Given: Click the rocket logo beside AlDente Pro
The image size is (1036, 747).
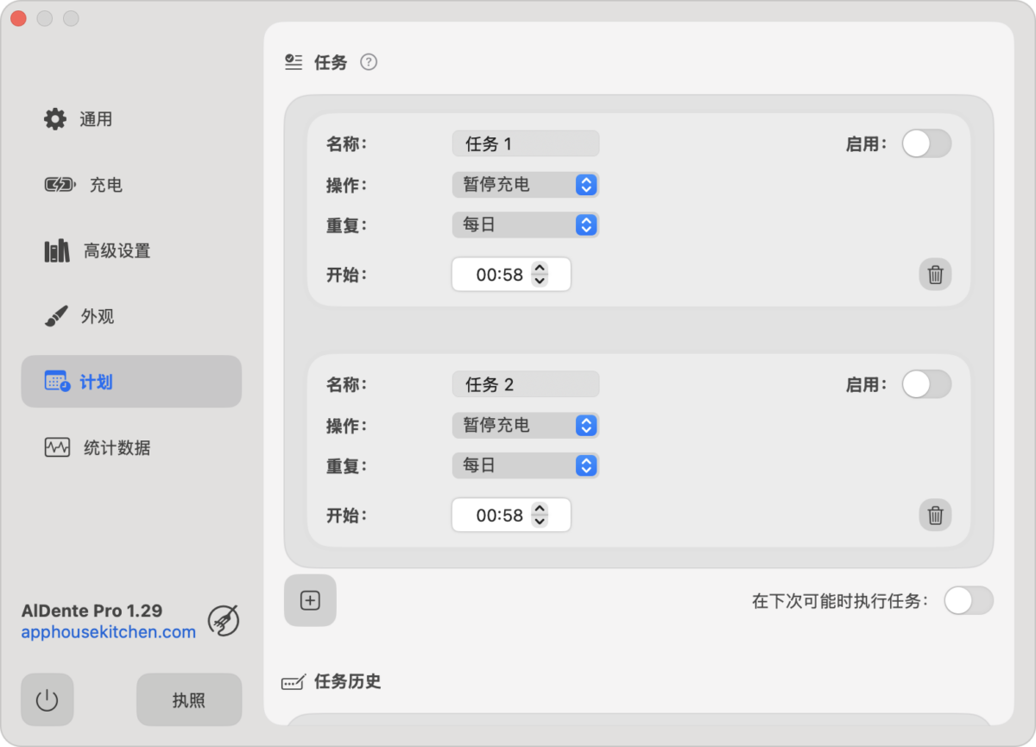Looking at the screenshot, I should tap(224, 620).
